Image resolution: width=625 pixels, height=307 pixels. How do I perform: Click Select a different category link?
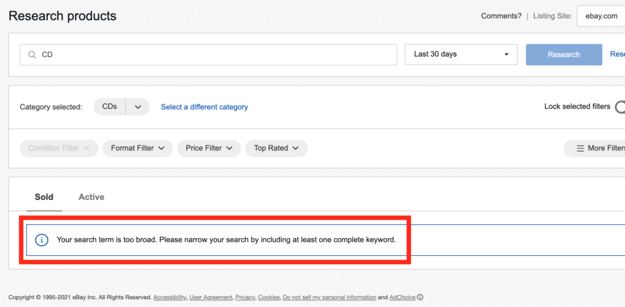click(204, 107)
